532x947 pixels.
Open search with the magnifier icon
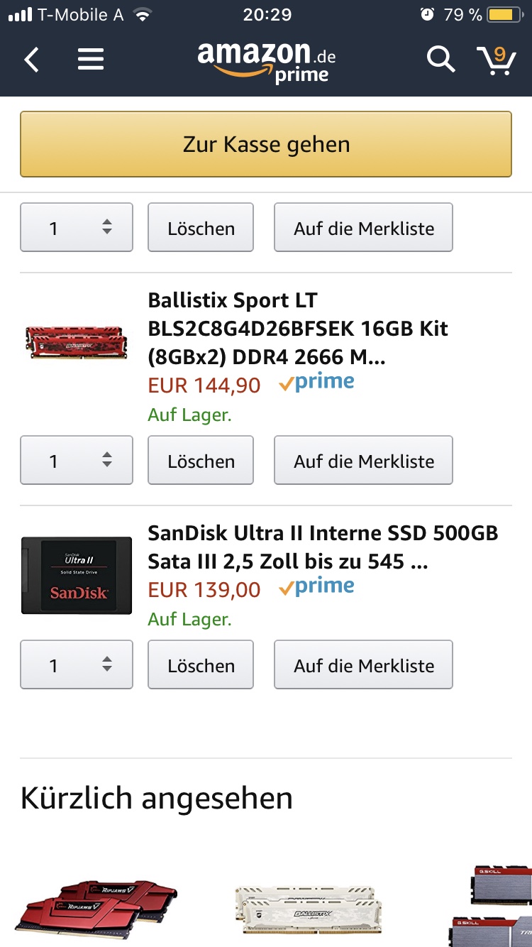[x=440, y=60]
